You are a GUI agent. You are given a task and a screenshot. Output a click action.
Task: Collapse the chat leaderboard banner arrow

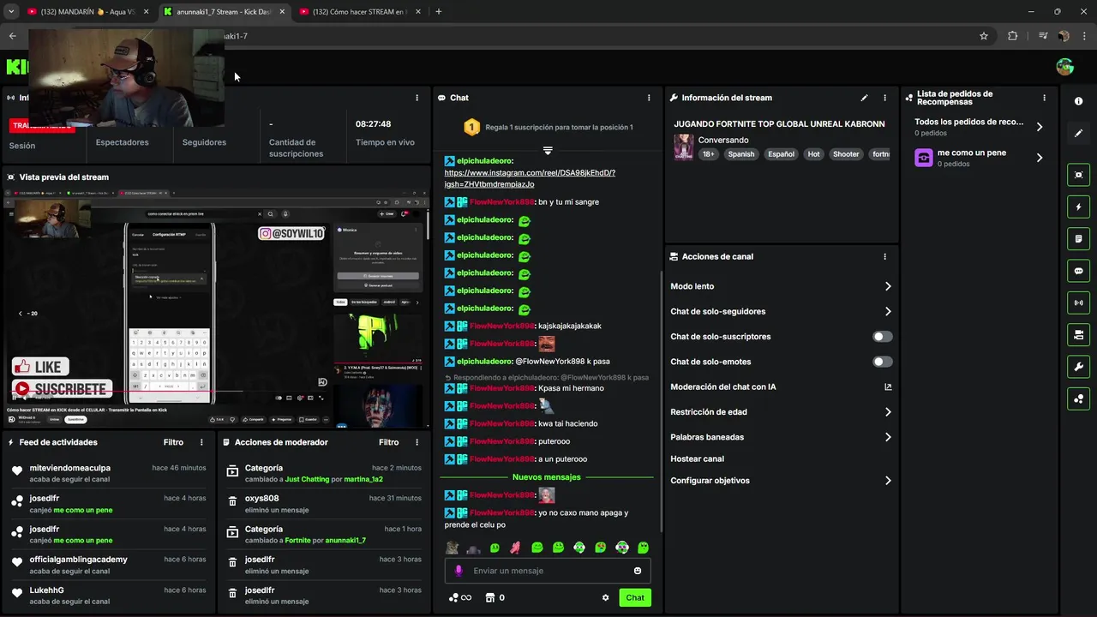[548, 150]
